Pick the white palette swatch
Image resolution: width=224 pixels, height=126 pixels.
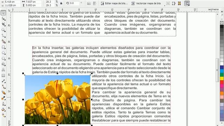222,63
